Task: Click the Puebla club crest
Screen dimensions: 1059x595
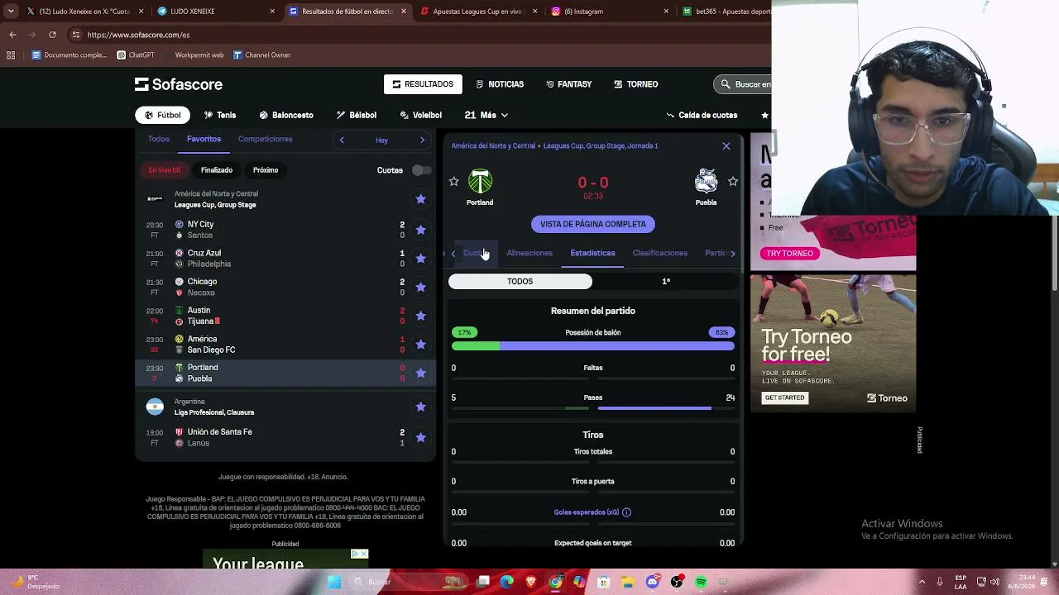Action: click(706, 182)
